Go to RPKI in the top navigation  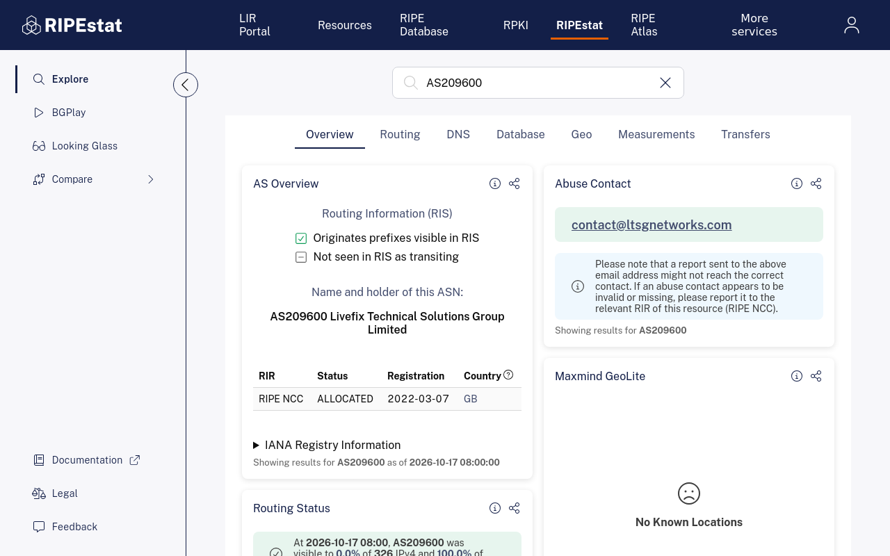[x=516, y=25]
